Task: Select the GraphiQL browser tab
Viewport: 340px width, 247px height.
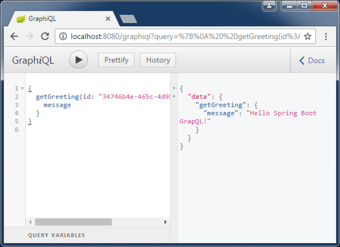Action: (x=64, y=19)
